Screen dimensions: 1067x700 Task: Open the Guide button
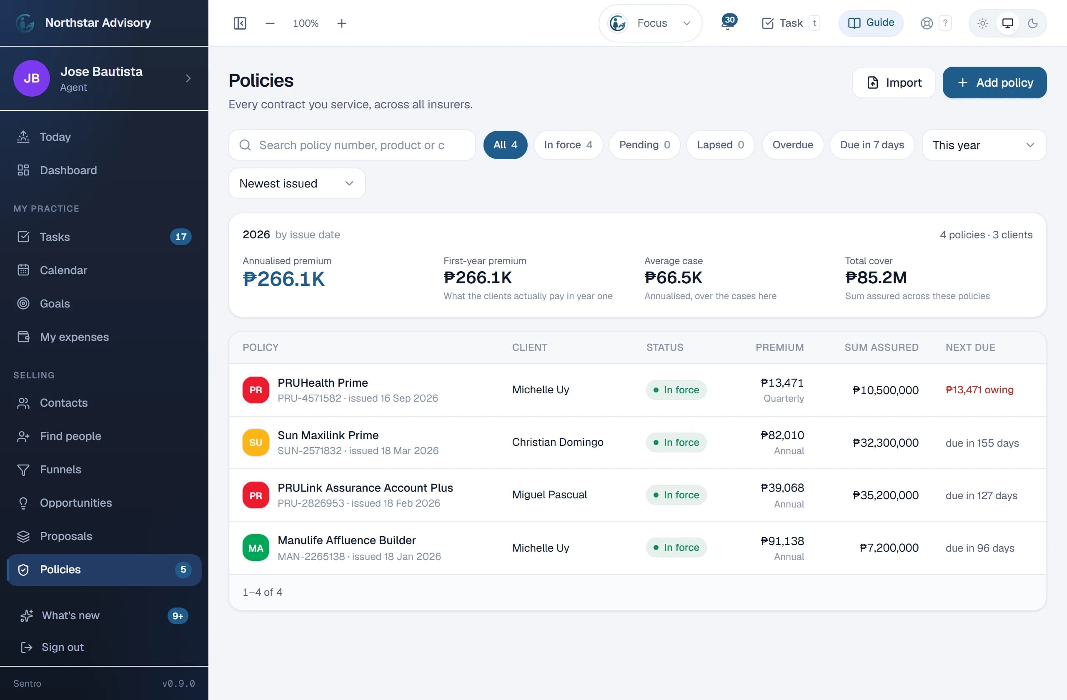[x=871, y=23]
